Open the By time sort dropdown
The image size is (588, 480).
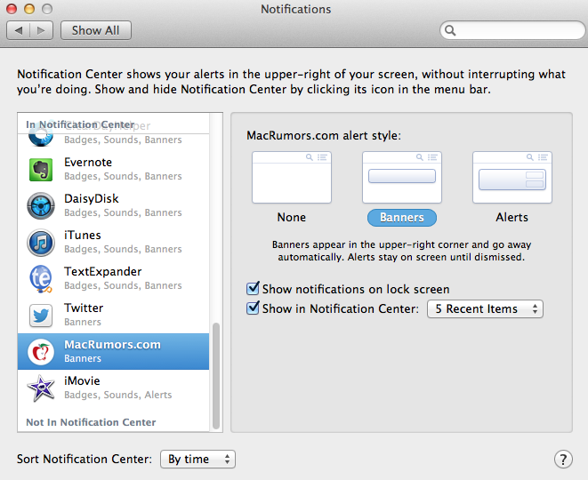tap(197, 459)
